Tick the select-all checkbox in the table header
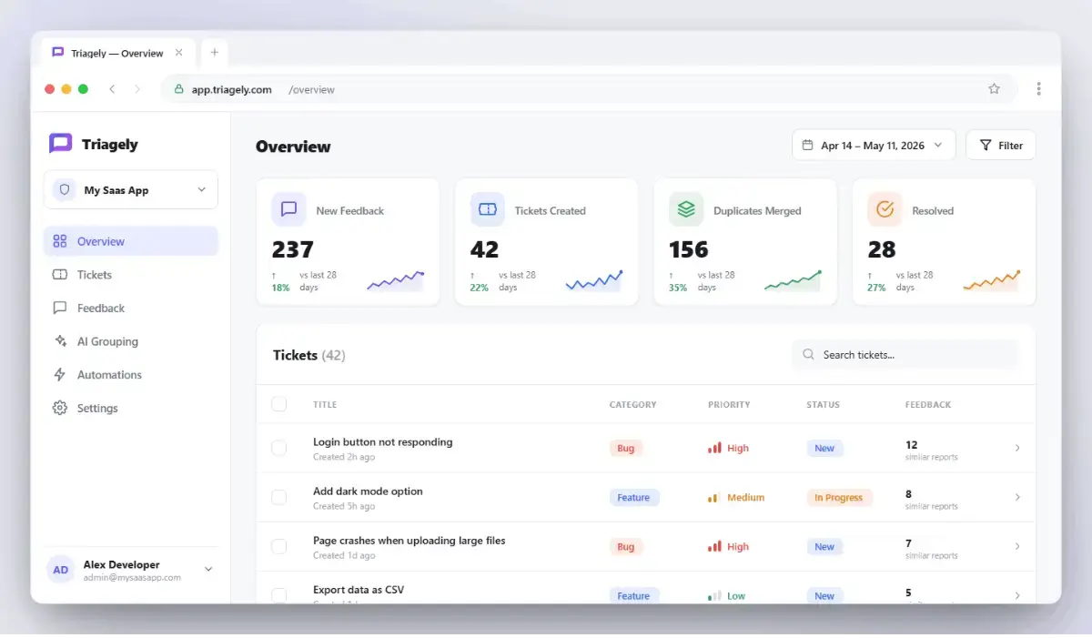This screenshot has width=1092, height=638. point(279,404)
